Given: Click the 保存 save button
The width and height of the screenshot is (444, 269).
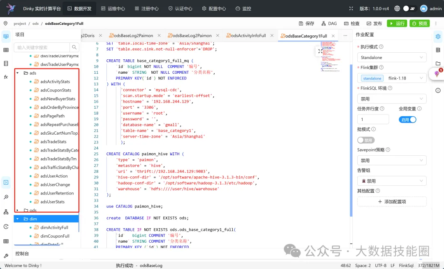Looking at the screenshot, I should coord(306,23).
